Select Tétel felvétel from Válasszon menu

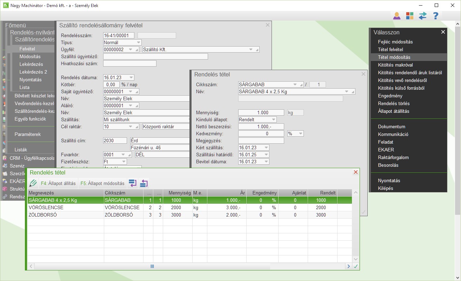[x=390, y=49]
